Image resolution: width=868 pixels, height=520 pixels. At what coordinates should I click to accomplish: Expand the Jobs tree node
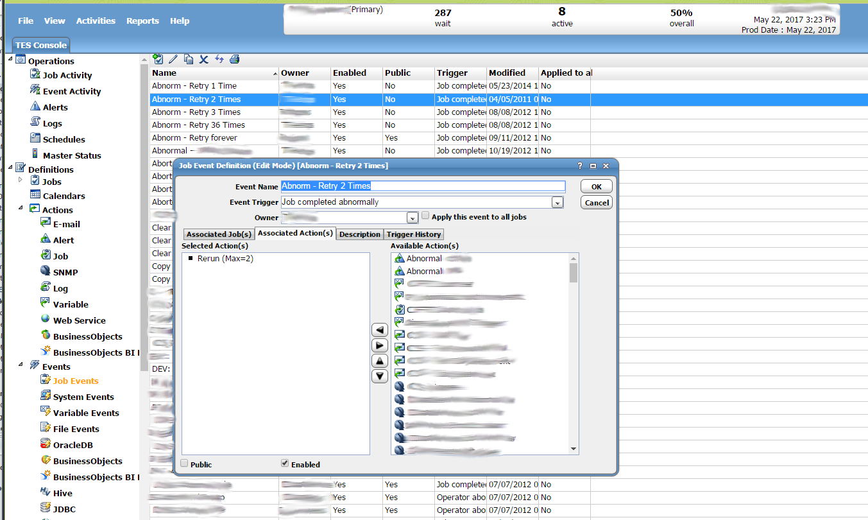click(x=21, y=179)
